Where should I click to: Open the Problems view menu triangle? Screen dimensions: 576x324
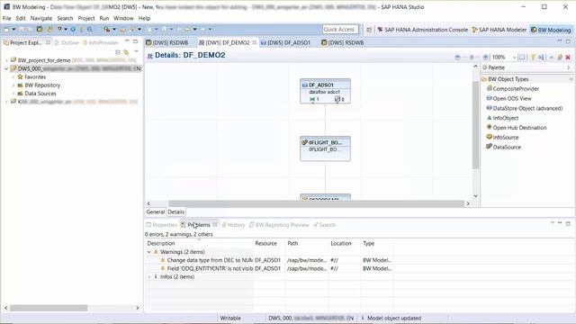[552, 223]
